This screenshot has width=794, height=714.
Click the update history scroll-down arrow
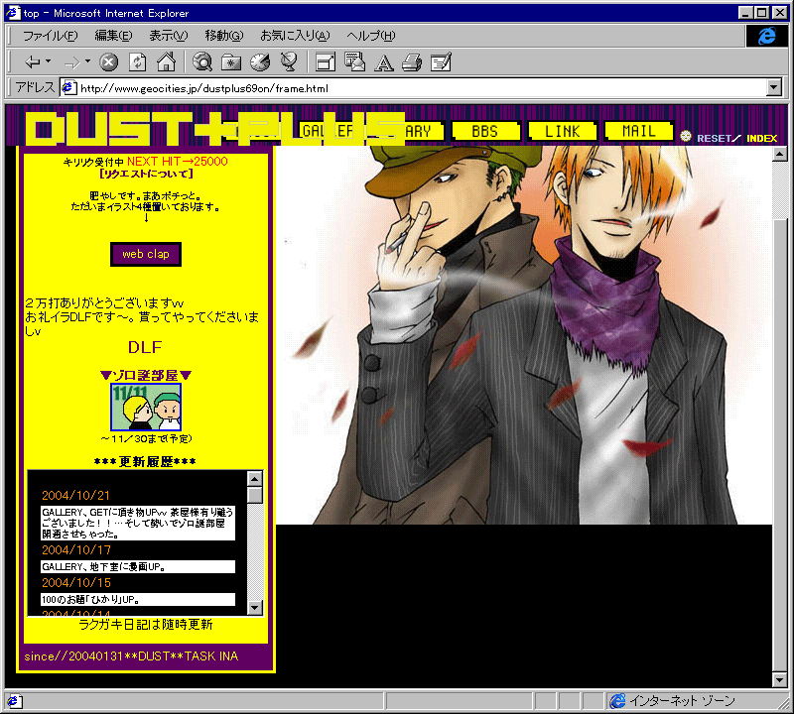(x=255, y=607)
